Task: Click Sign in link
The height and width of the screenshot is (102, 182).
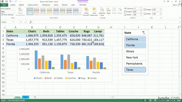Action: point(175,5)
